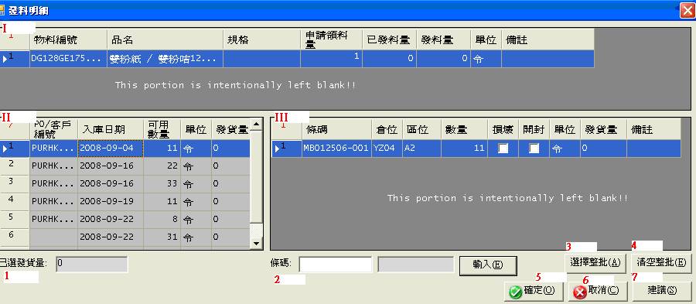Click the A2 location cell

pos(422,149)
